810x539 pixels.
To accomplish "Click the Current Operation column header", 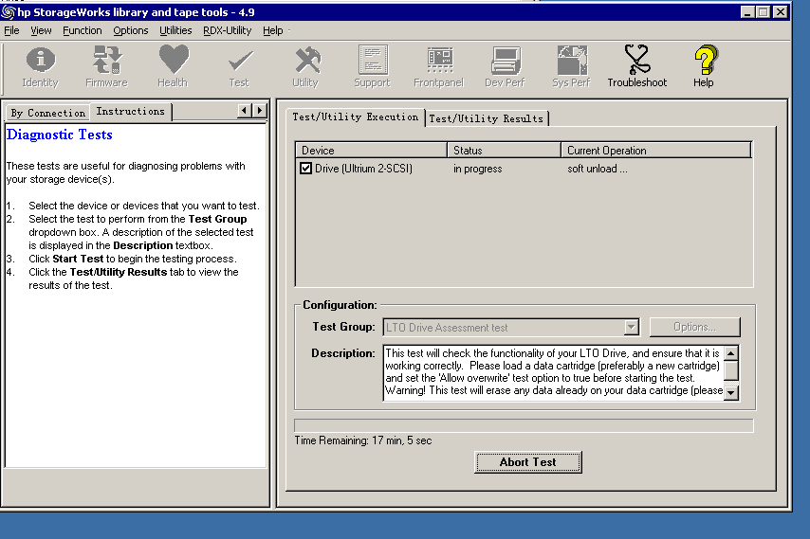I will (x=656, y=150).
